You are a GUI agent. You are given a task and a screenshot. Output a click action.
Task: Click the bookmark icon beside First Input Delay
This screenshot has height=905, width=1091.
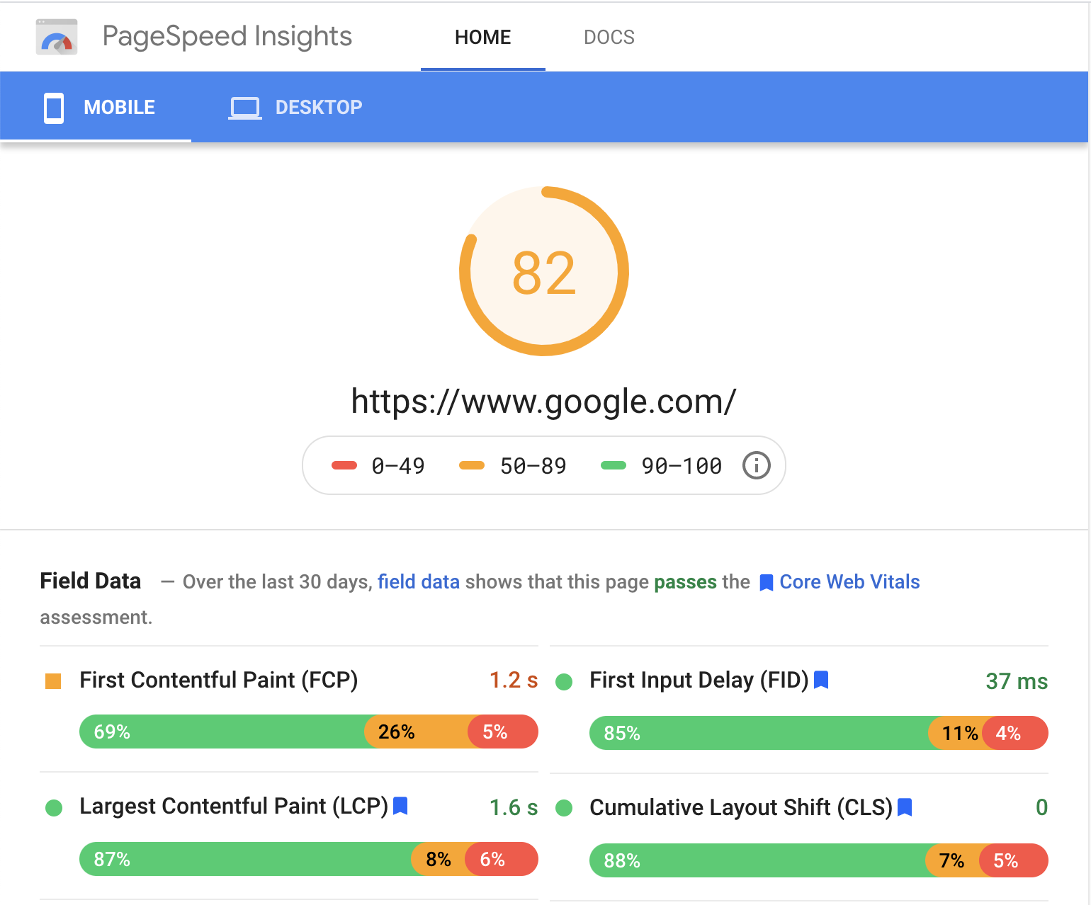click(822, 679)
